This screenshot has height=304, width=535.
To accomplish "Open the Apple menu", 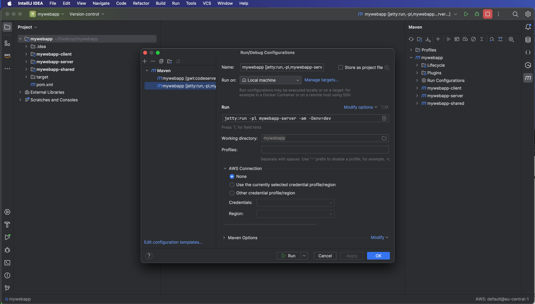I will (10, 3).
